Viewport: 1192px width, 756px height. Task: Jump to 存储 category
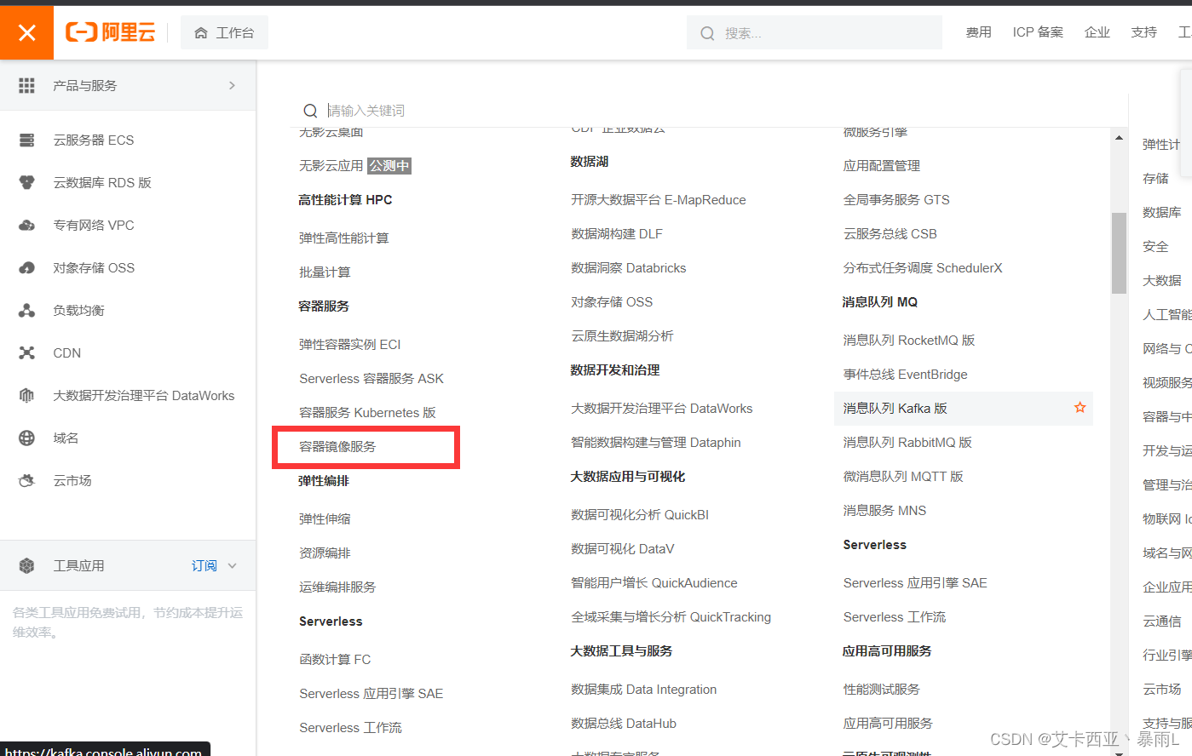click(x=1155, y=178)
